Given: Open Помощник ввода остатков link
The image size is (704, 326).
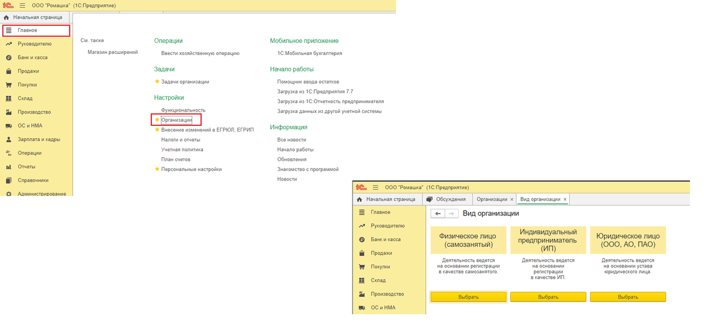Looking at the screenshot, I should pos(308,82).
